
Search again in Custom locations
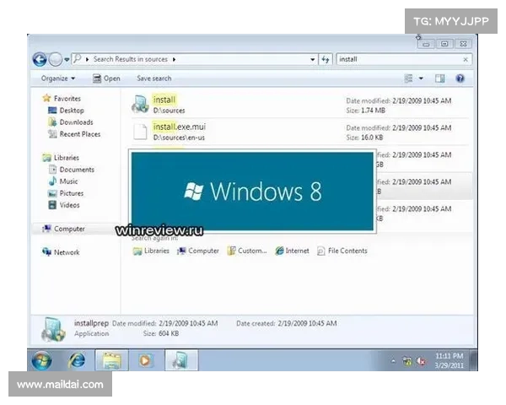[x=247, y=251]
